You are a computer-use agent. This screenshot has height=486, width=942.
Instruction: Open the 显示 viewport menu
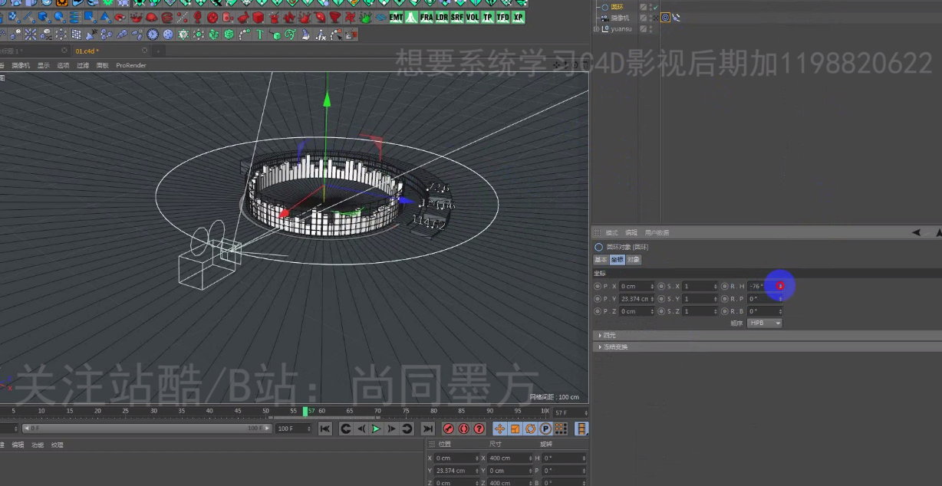[44, 65]
